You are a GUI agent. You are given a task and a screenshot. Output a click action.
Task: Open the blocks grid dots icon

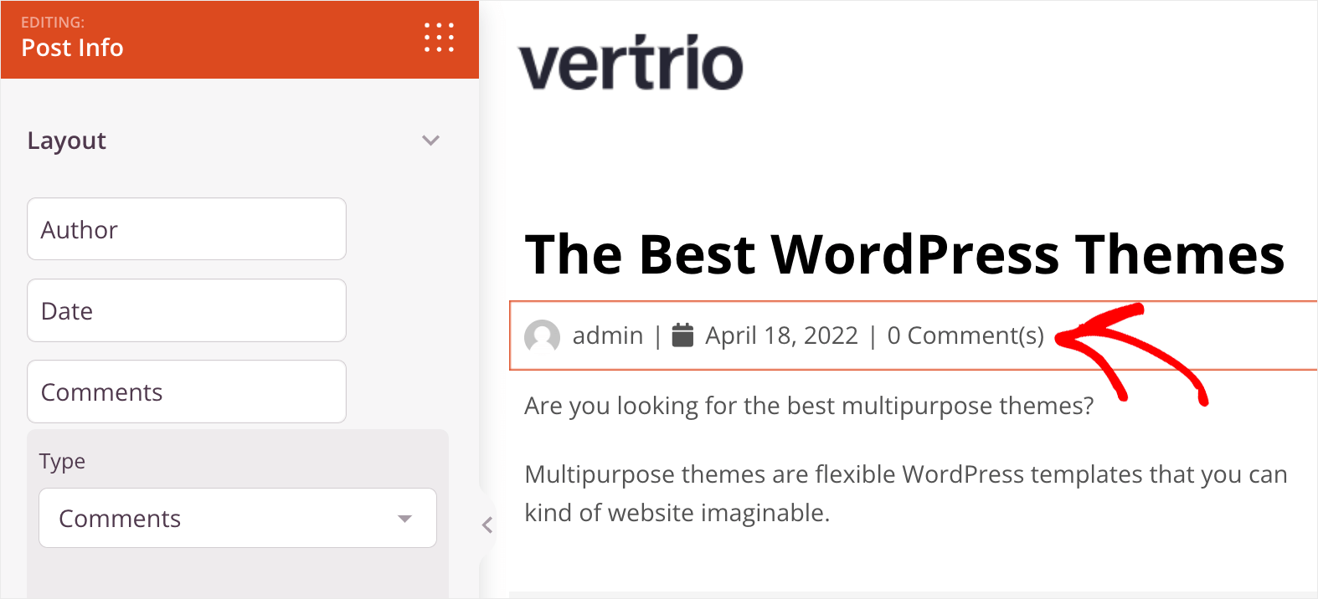(439, 38)
